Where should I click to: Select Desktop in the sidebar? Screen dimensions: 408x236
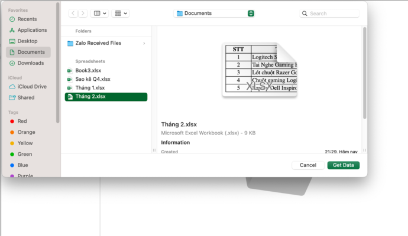coord(27,41)
